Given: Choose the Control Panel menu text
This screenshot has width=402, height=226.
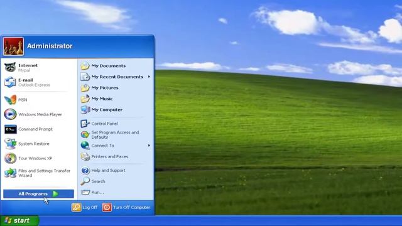Looking at the screenshot, I should tap(104, 124).
